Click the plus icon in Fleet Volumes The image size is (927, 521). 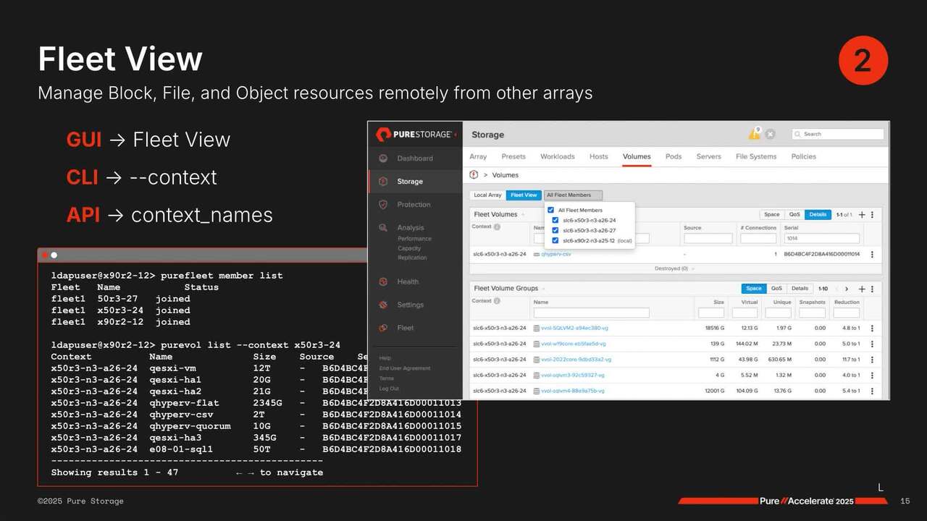point(862,215)
